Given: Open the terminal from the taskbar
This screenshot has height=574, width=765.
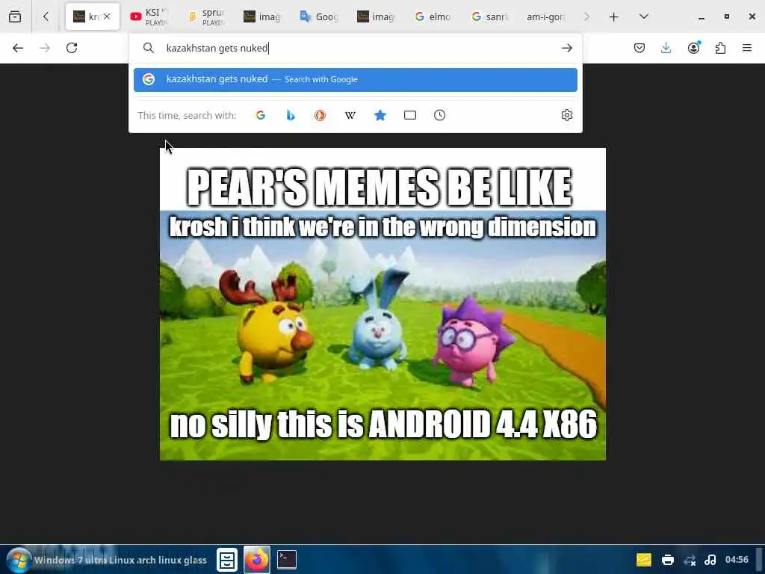Looking at the screenshot, I should [x=287, y=560].
